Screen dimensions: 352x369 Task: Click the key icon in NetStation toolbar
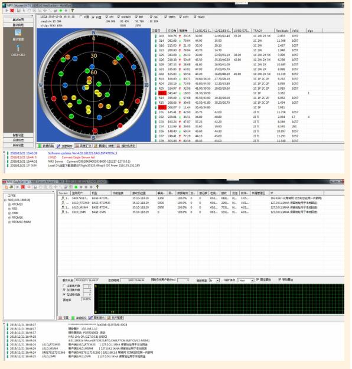[73, 11]
